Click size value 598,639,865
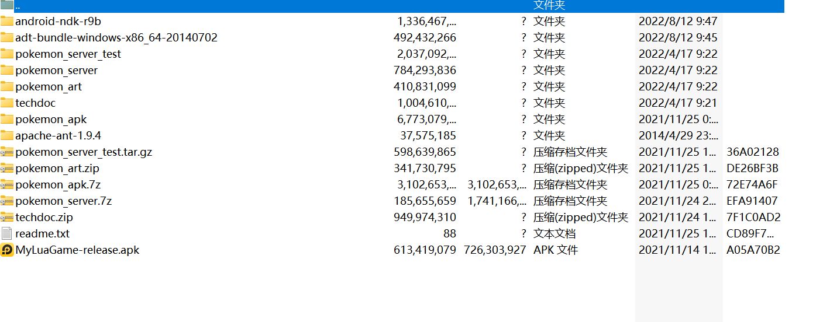The image size is (837, 322). pos(425,152)
